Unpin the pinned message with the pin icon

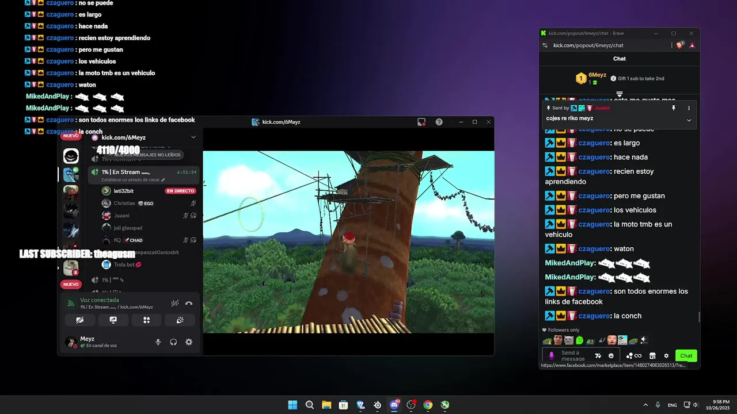tap(673, 108)
